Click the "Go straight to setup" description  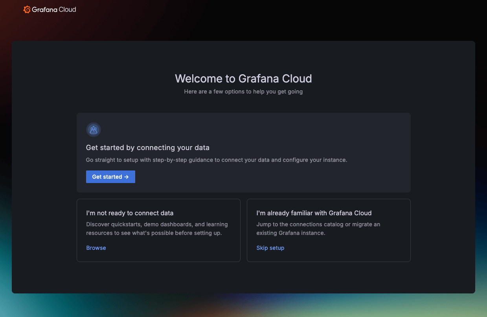pyautogui.click(x=217, y=160)
